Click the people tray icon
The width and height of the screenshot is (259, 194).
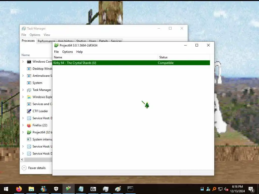click(208, 189)
